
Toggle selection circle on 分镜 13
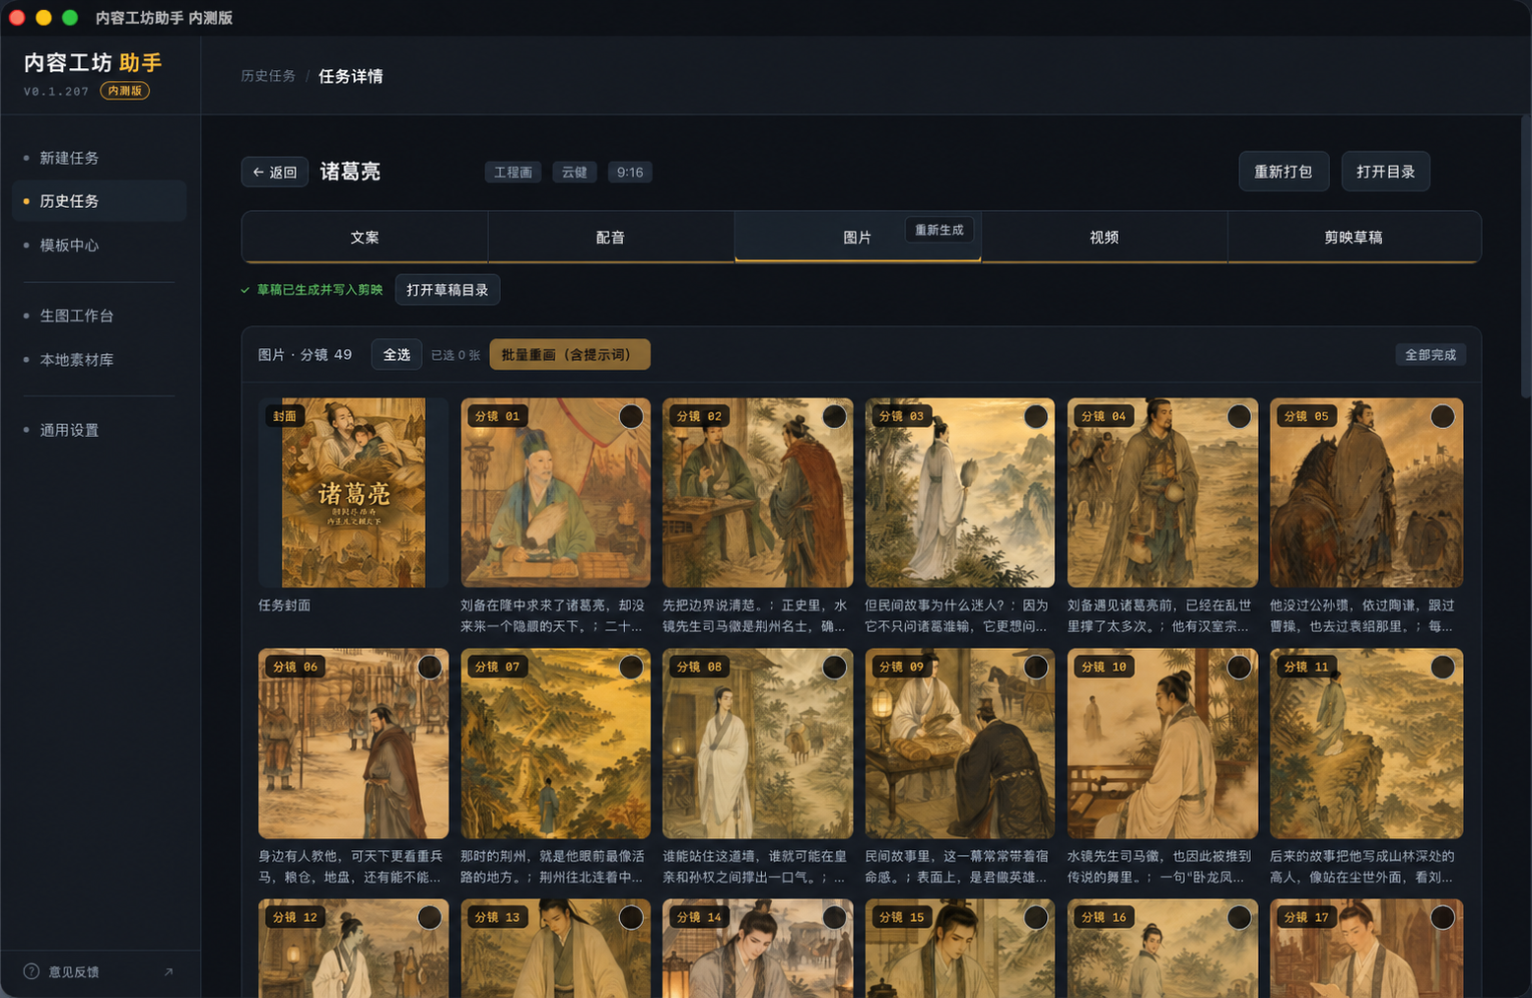click(631, 917)
